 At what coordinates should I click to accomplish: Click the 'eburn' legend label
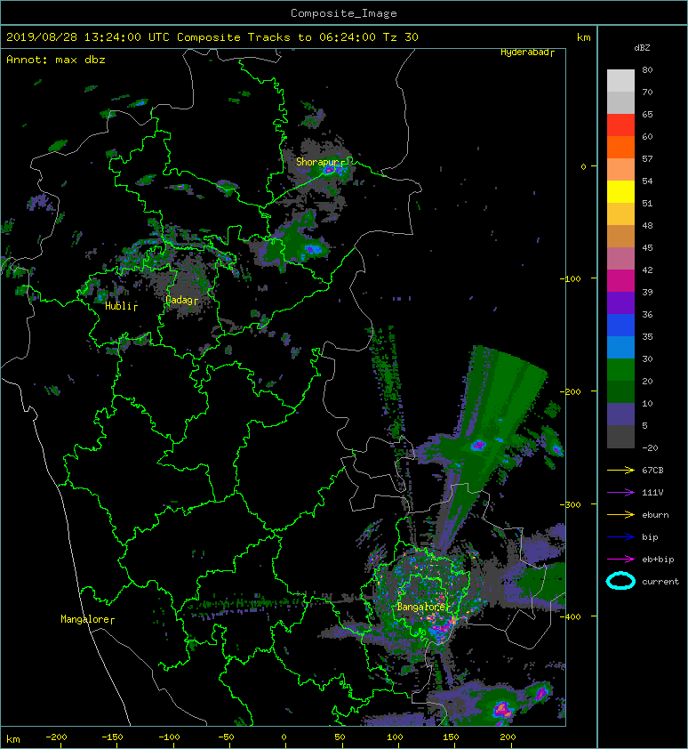[x=655, y=515]
